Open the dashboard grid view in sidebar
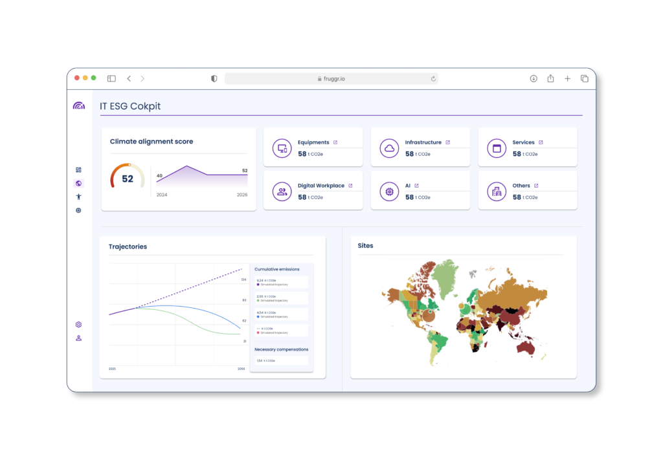 [78, 170]
